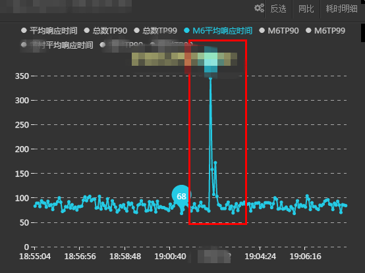Viewport: 365px width, 273px height.
Task: Toggle the second-row 平均响应时间 legend series
Action: 57,45
